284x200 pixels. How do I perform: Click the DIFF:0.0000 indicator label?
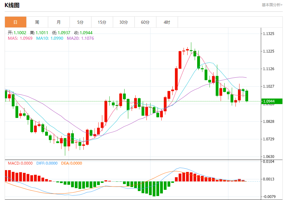click(x=47, y=163)
